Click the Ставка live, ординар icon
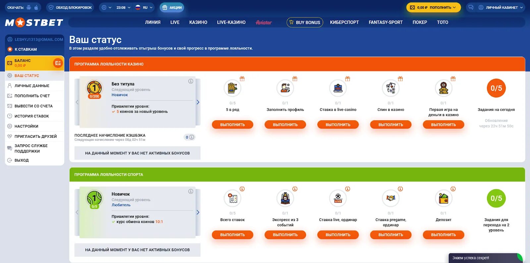 point(338,198)
